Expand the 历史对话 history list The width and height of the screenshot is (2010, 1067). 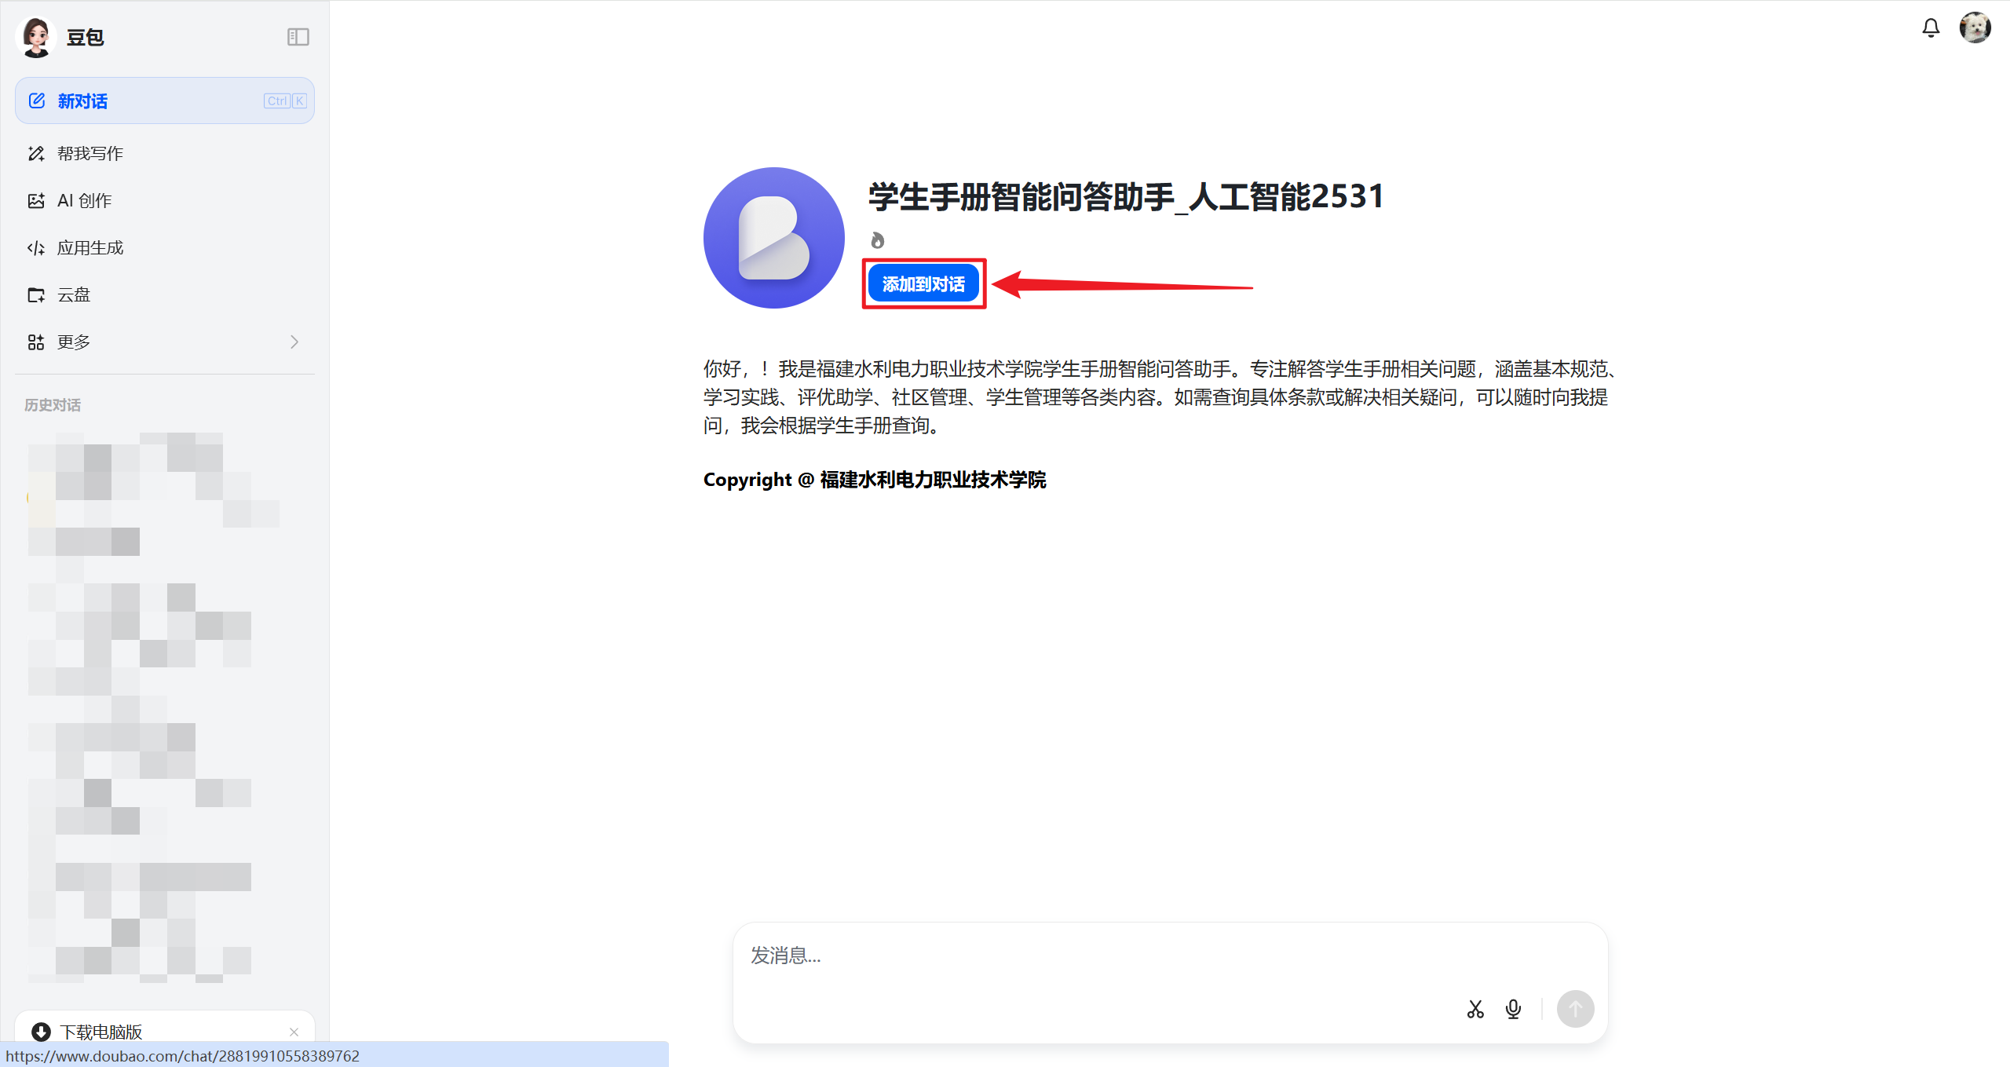tap(52, 404)
